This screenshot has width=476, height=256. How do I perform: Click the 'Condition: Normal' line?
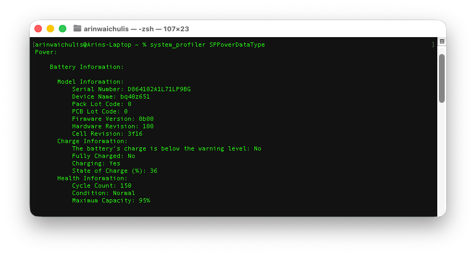pos(103,193)
